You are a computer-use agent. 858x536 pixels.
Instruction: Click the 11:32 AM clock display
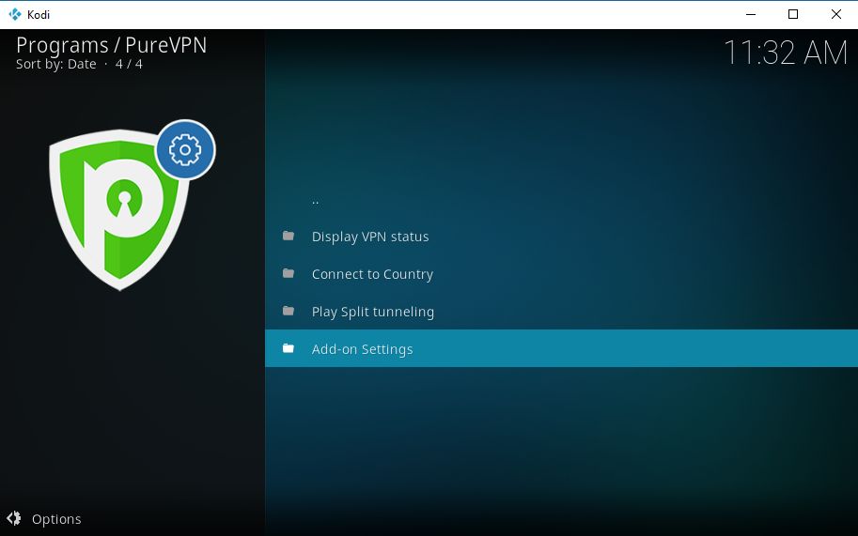click(x=786, y=53)
